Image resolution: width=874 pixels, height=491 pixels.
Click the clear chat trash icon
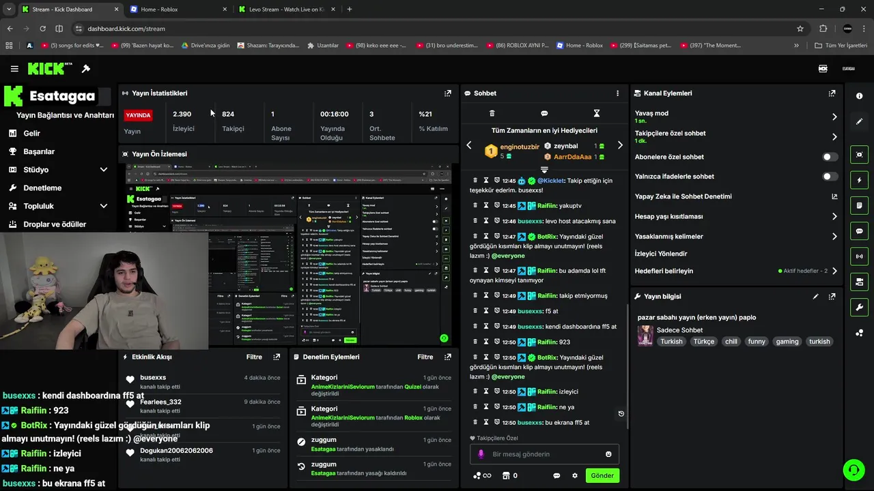(x=492, y=113)
